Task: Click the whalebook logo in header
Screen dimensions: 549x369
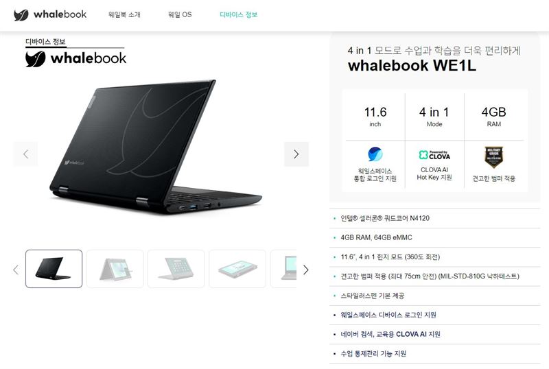Action: click(50, 14)
